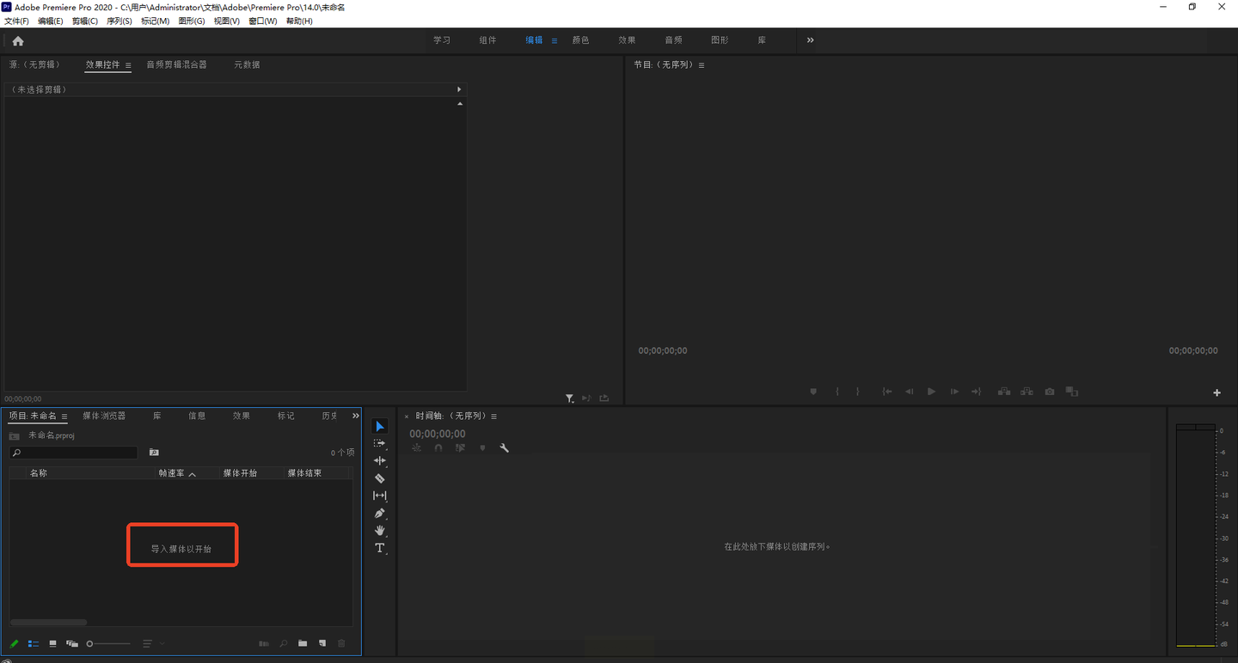Open timeline display settings wrench
Screen dimensions: 1238x663
tap(505, 448)
